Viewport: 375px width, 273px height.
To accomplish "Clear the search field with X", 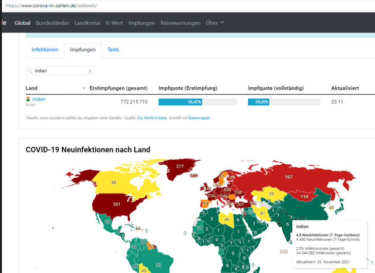I will click(90, 71).
